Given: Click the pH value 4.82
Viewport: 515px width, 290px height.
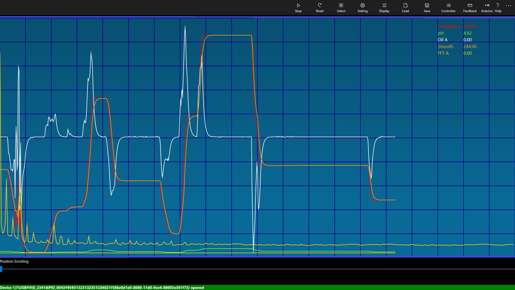Looking at the screenshot, I should (468, 33).
